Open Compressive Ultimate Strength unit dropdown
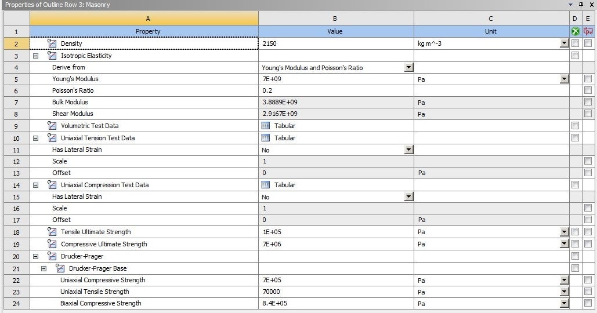597x313 pixels. click(565, 244)
